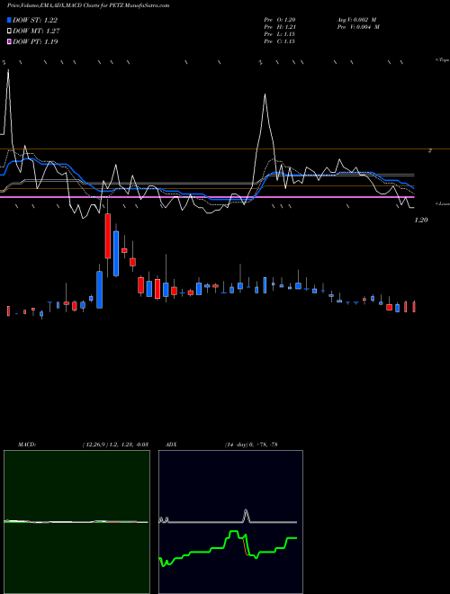
Task: Click the 'Pre C: 1.15' close value
Action: (x=280, y=41)
